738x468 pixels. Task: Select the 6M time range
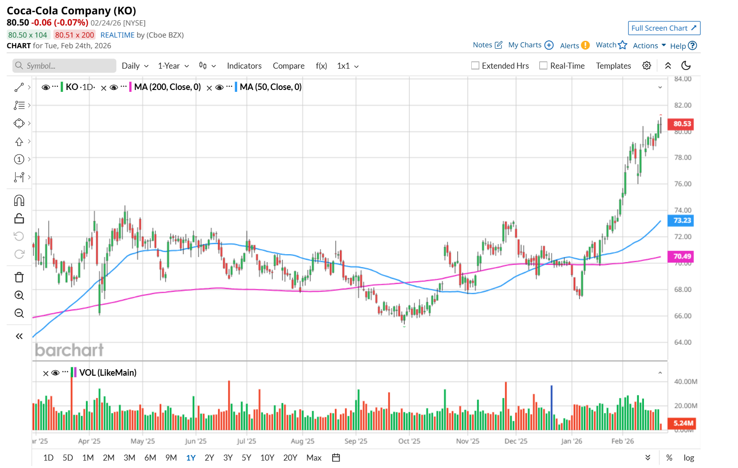[x=150, y=458]
